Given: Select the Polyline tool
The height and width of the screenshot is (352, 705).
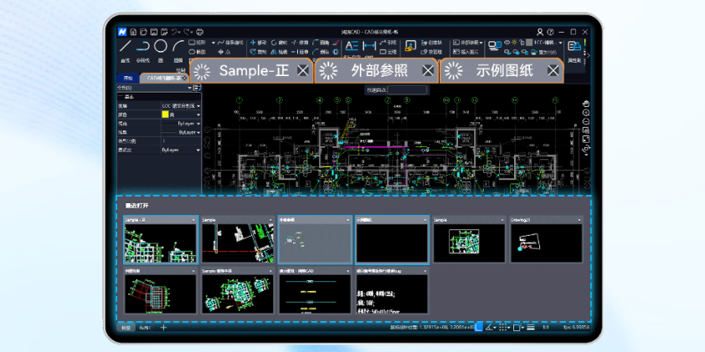Looking at the screenshot, I should (143, 46).
